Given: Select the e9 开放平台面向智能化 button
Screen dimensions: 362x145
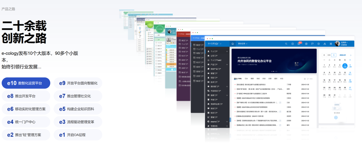Looking at the screenshot, I should [x=78, y=83].
